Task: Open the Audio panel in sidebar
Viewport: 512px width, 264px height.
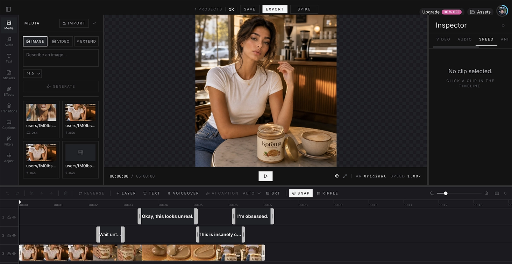Action: pyautogui.click(x=9, y=42)
